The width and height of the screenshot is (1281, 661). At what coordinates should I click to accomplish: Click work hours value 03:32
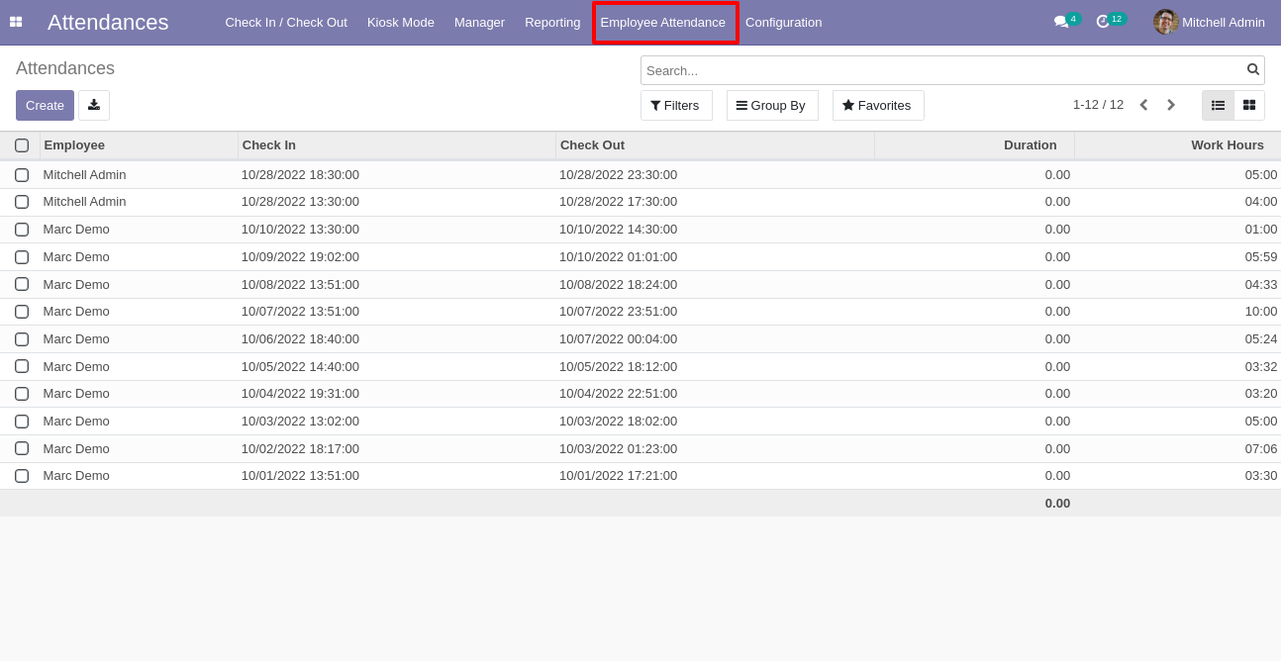1261,366
